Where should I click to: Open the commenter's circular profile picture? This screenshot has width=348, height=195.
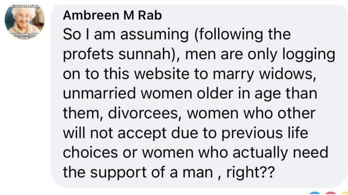24,20
